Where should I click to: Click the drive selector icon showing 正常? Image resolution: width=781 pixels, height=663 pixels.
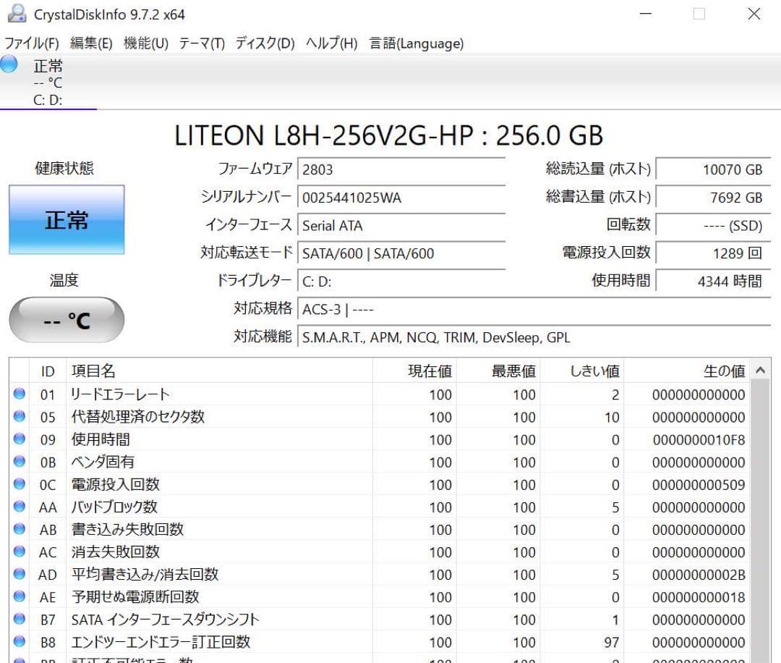click(9, 65)
